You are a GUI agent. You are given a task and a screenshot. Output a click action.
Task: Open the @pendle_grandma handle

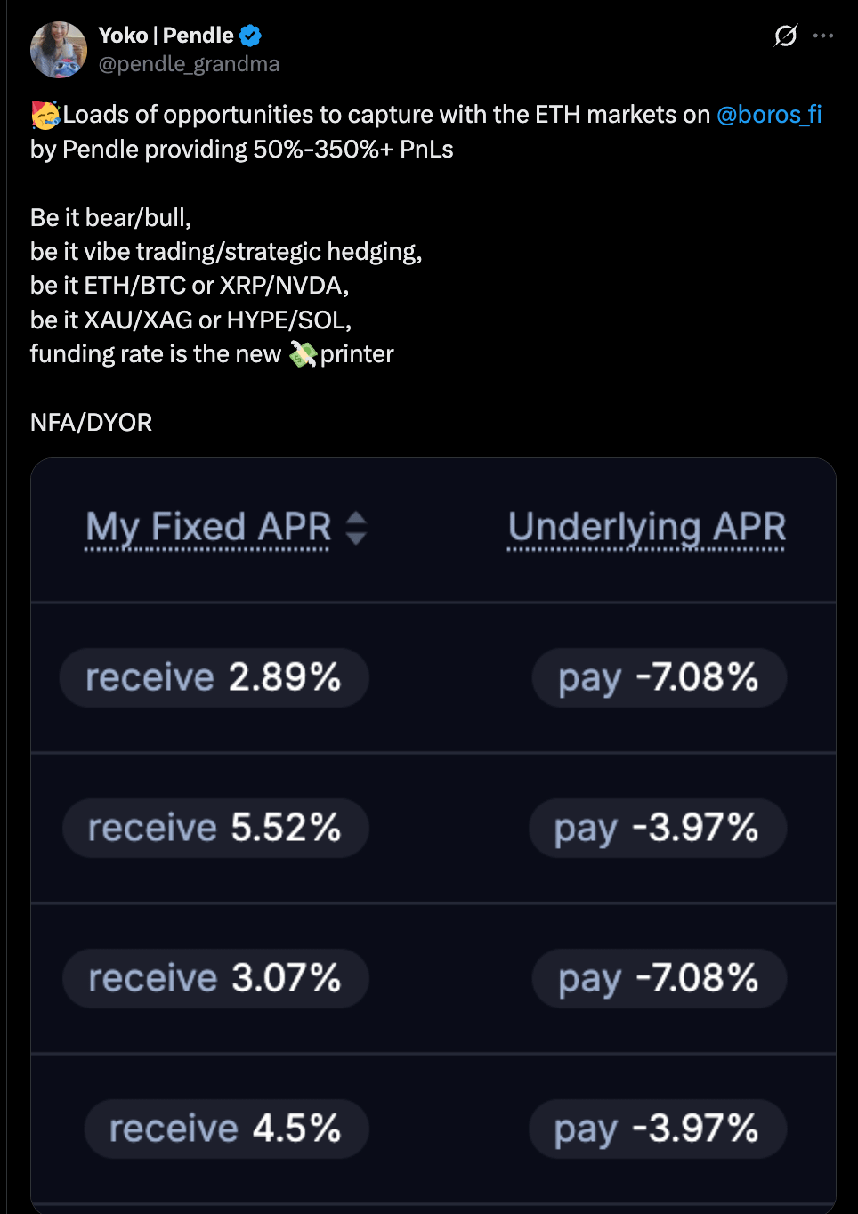(x=189, y=64)
